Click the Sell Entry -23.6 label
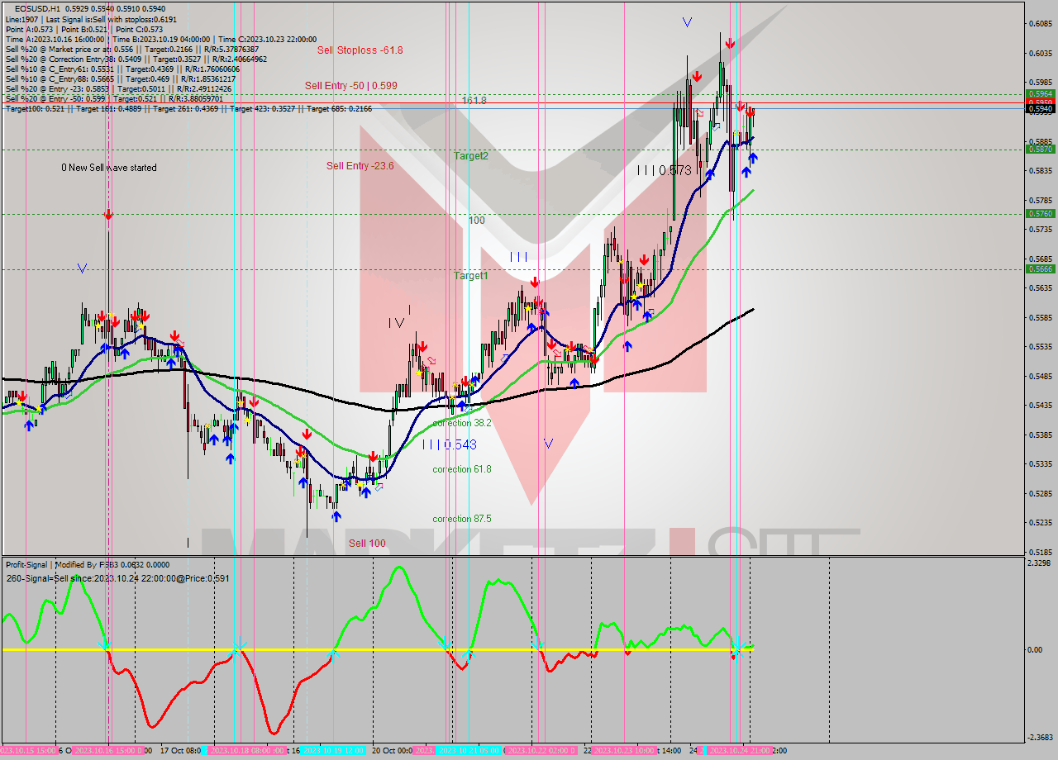This screenshot has width=1058, height=760. tap(360, 166)
